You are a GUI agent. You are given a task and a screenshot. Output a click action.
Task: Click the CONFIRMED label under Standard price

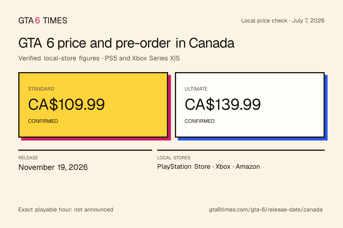click(x=43, y=121)
